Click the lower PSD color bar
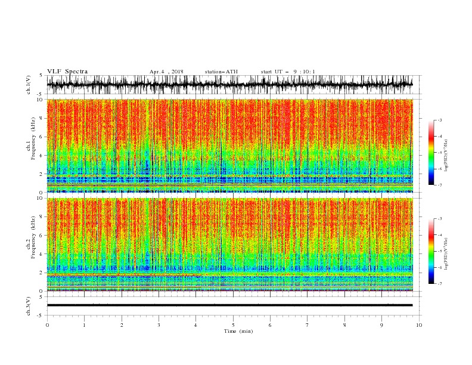 pyautogui.click(x=431, y=251)
